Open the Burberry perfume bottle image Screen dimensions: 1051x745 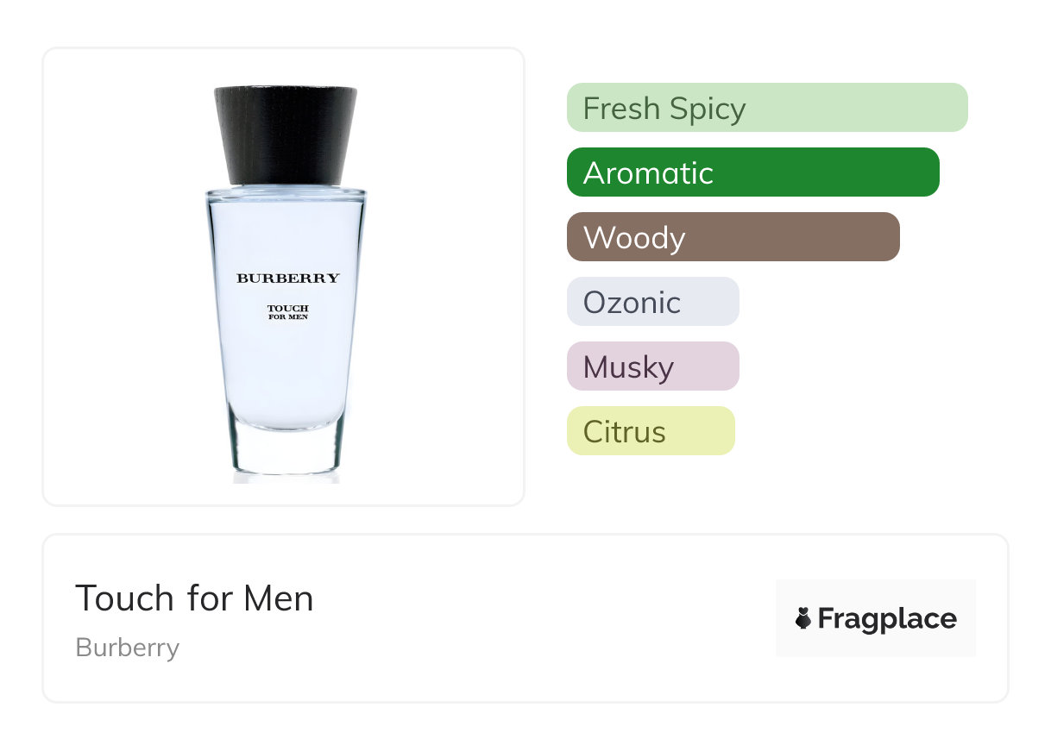click(x=286, y=280)
